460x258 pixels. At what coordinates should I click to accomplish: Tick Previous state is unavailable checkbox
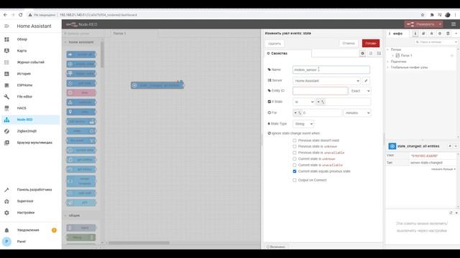(x=295, y=153)
